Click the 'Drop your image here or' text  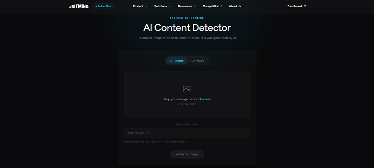pyautogui.click(x=181, y=99)
